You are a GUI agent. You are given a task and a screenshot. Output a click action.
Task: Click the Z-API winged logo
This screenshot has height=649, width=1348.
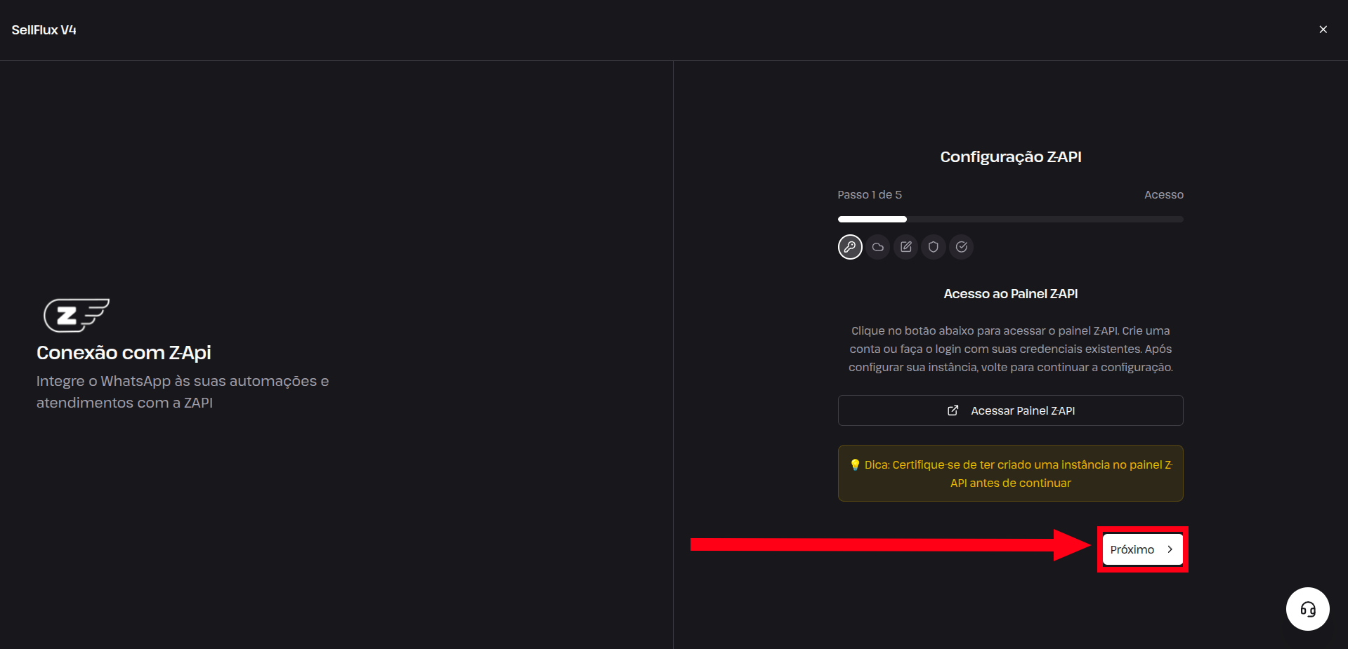(x=77, y=315)
